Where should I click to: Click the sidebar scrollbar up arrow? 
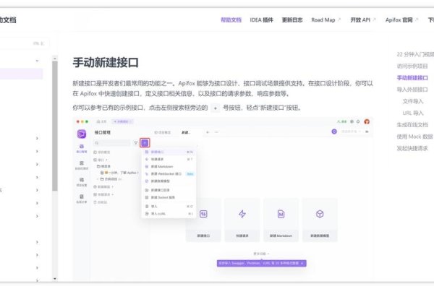[55, 59]
